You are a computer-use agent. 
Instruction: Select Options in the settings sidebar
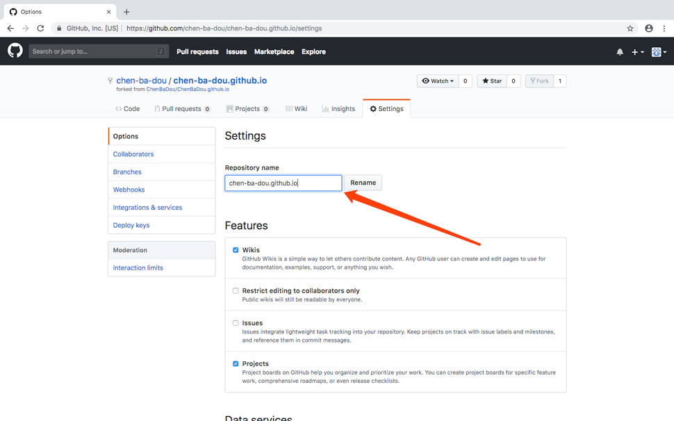click(x=162, y=136)
